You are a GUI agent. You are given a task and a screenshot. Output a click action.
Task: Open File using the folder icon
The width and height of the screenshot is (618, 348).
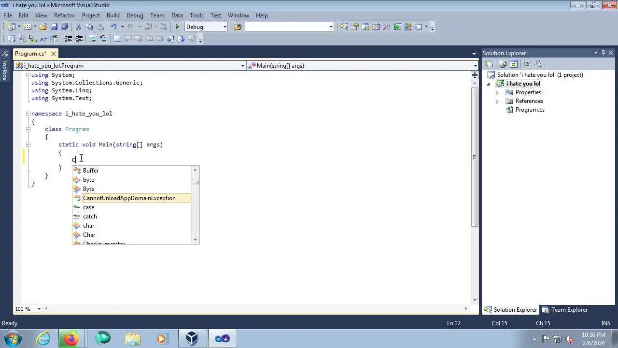[x=43, y=27]
